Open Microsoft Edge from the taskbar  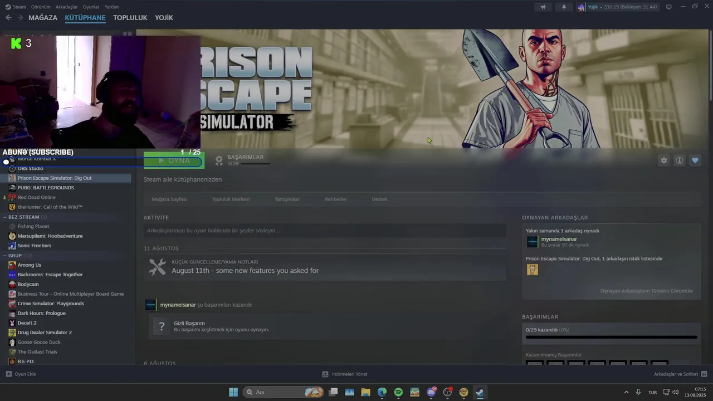click(x=382, y=392)
